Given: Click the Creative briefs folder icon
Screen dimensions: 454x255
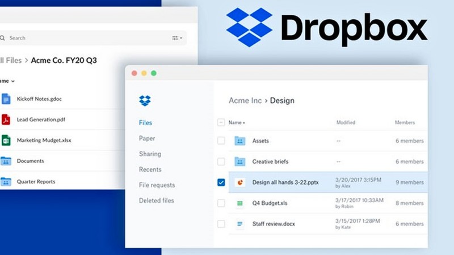Looking at the screenshot, I should coord(239,161).
